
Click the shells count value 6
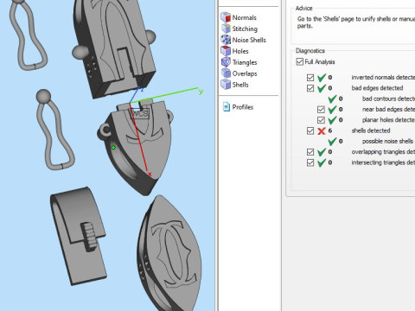click(330, 130)
